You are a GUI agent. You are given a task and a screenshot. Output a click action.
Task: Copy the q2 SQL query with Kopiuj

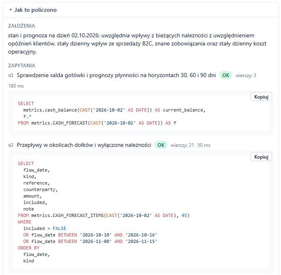261,157
